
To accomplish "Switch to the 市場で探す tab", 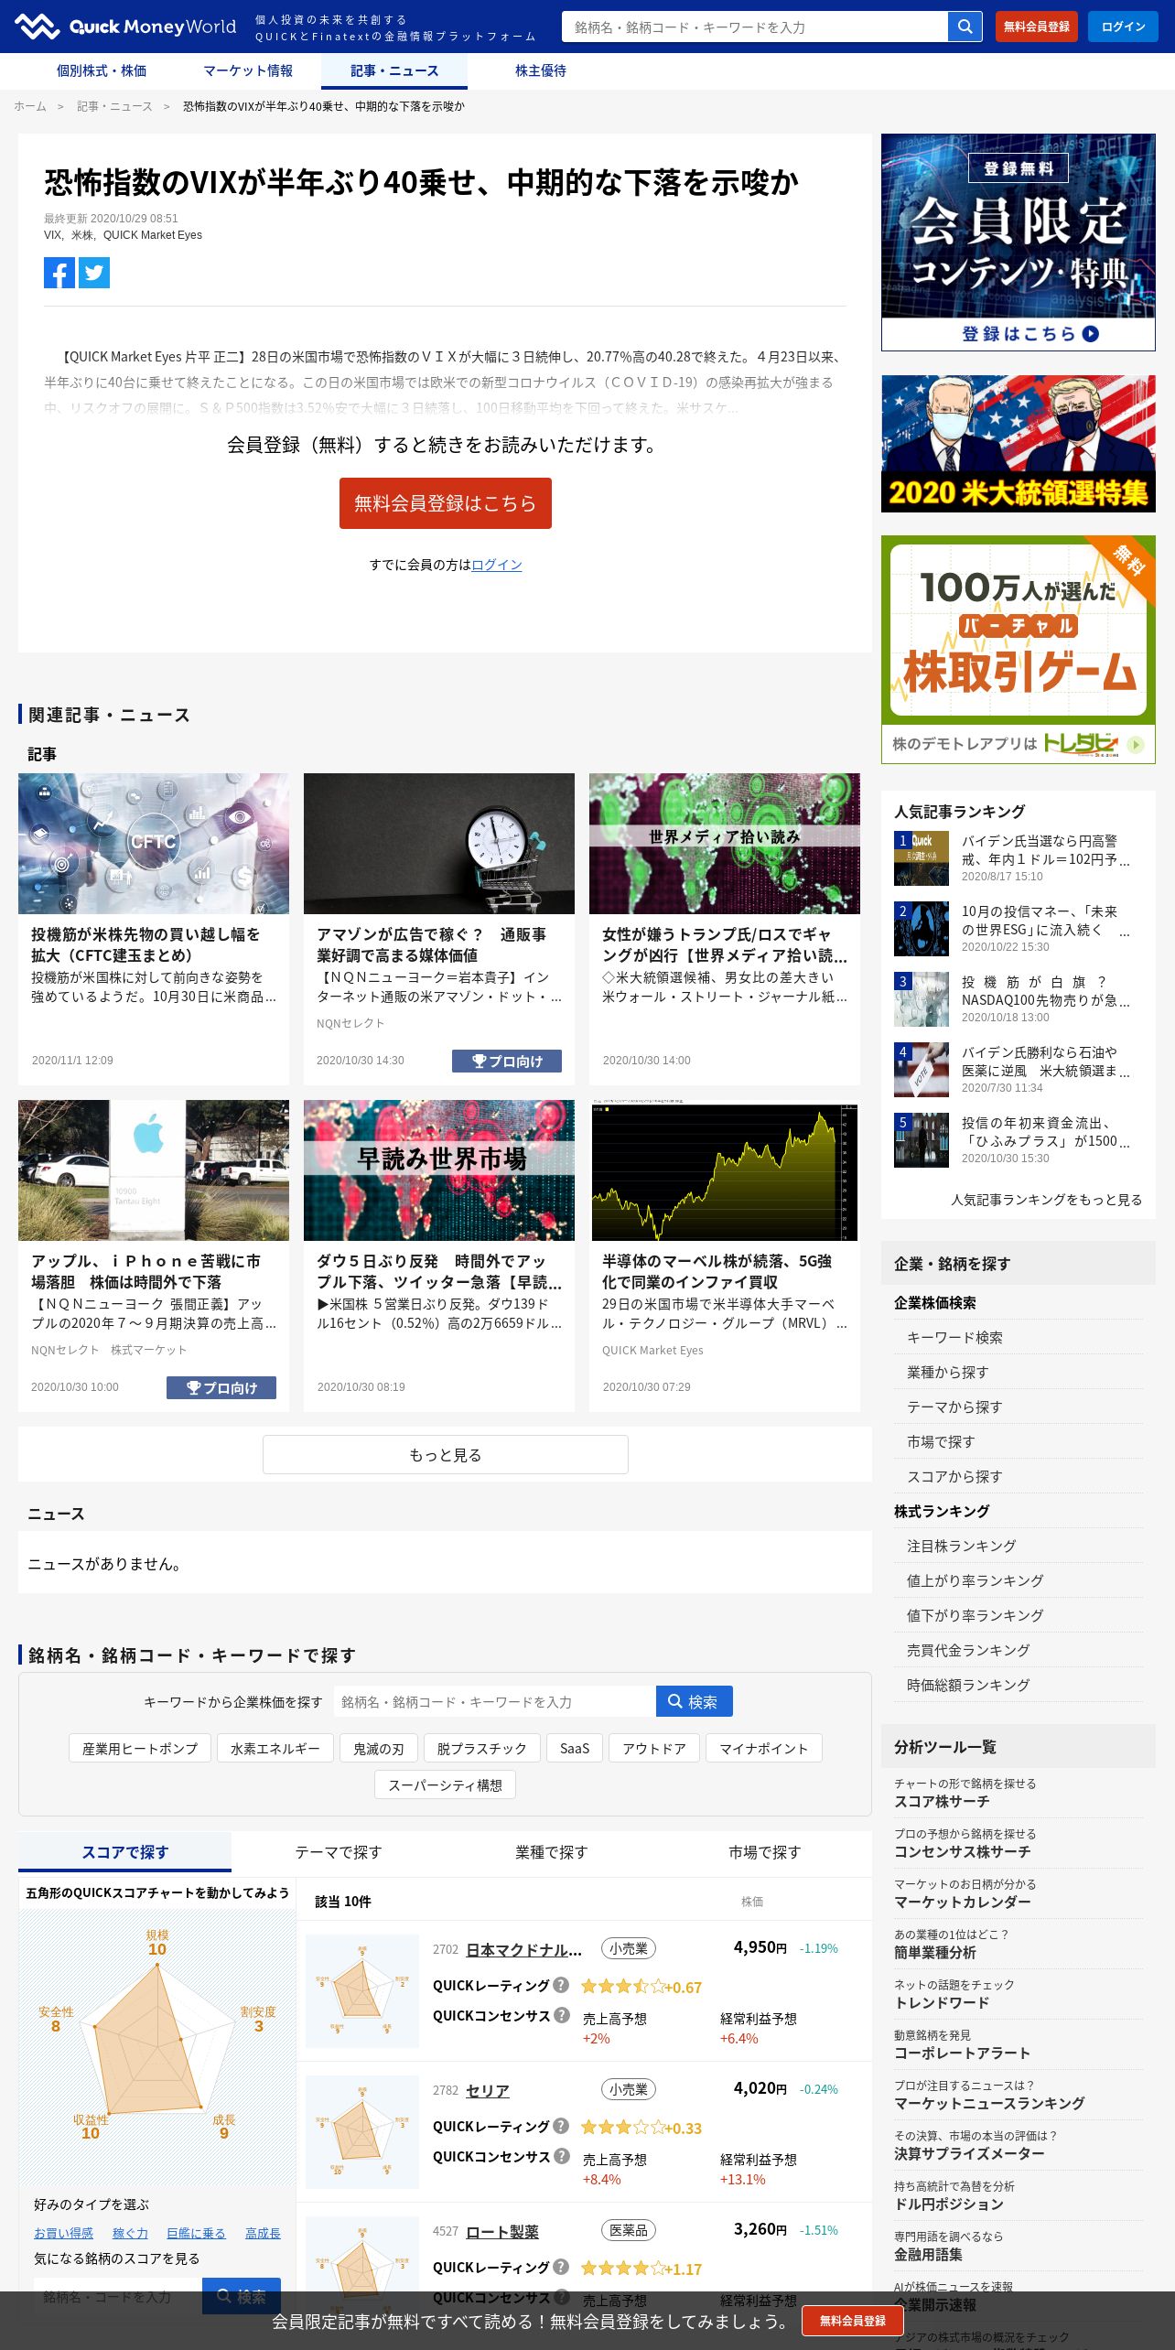I will pyautogui.click(x=765, y=1852).
